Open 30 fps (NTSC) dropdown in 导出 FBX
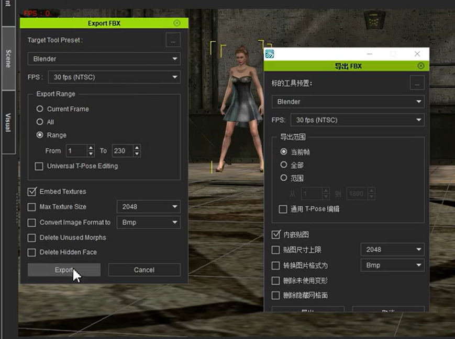The width and height of the screenshot is (455, 339). click(x=358, y=120)
